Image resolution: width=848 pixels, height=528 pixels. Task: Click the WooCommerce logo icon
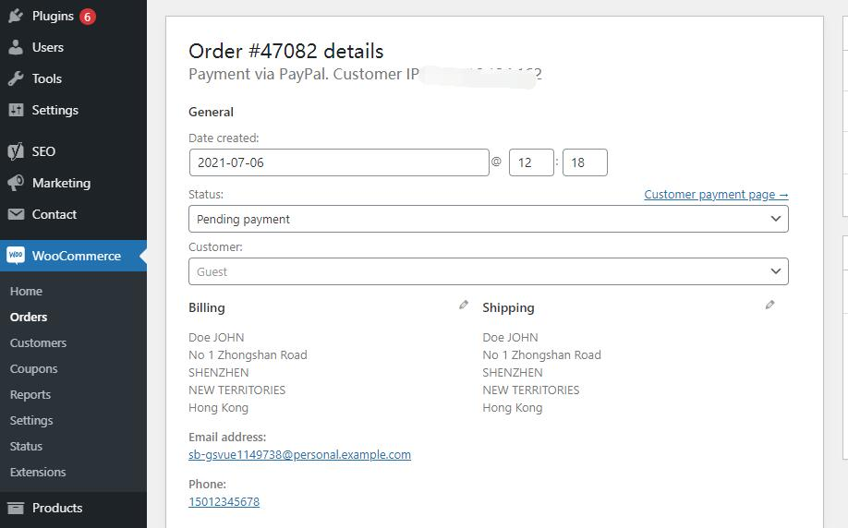[16, 256]
